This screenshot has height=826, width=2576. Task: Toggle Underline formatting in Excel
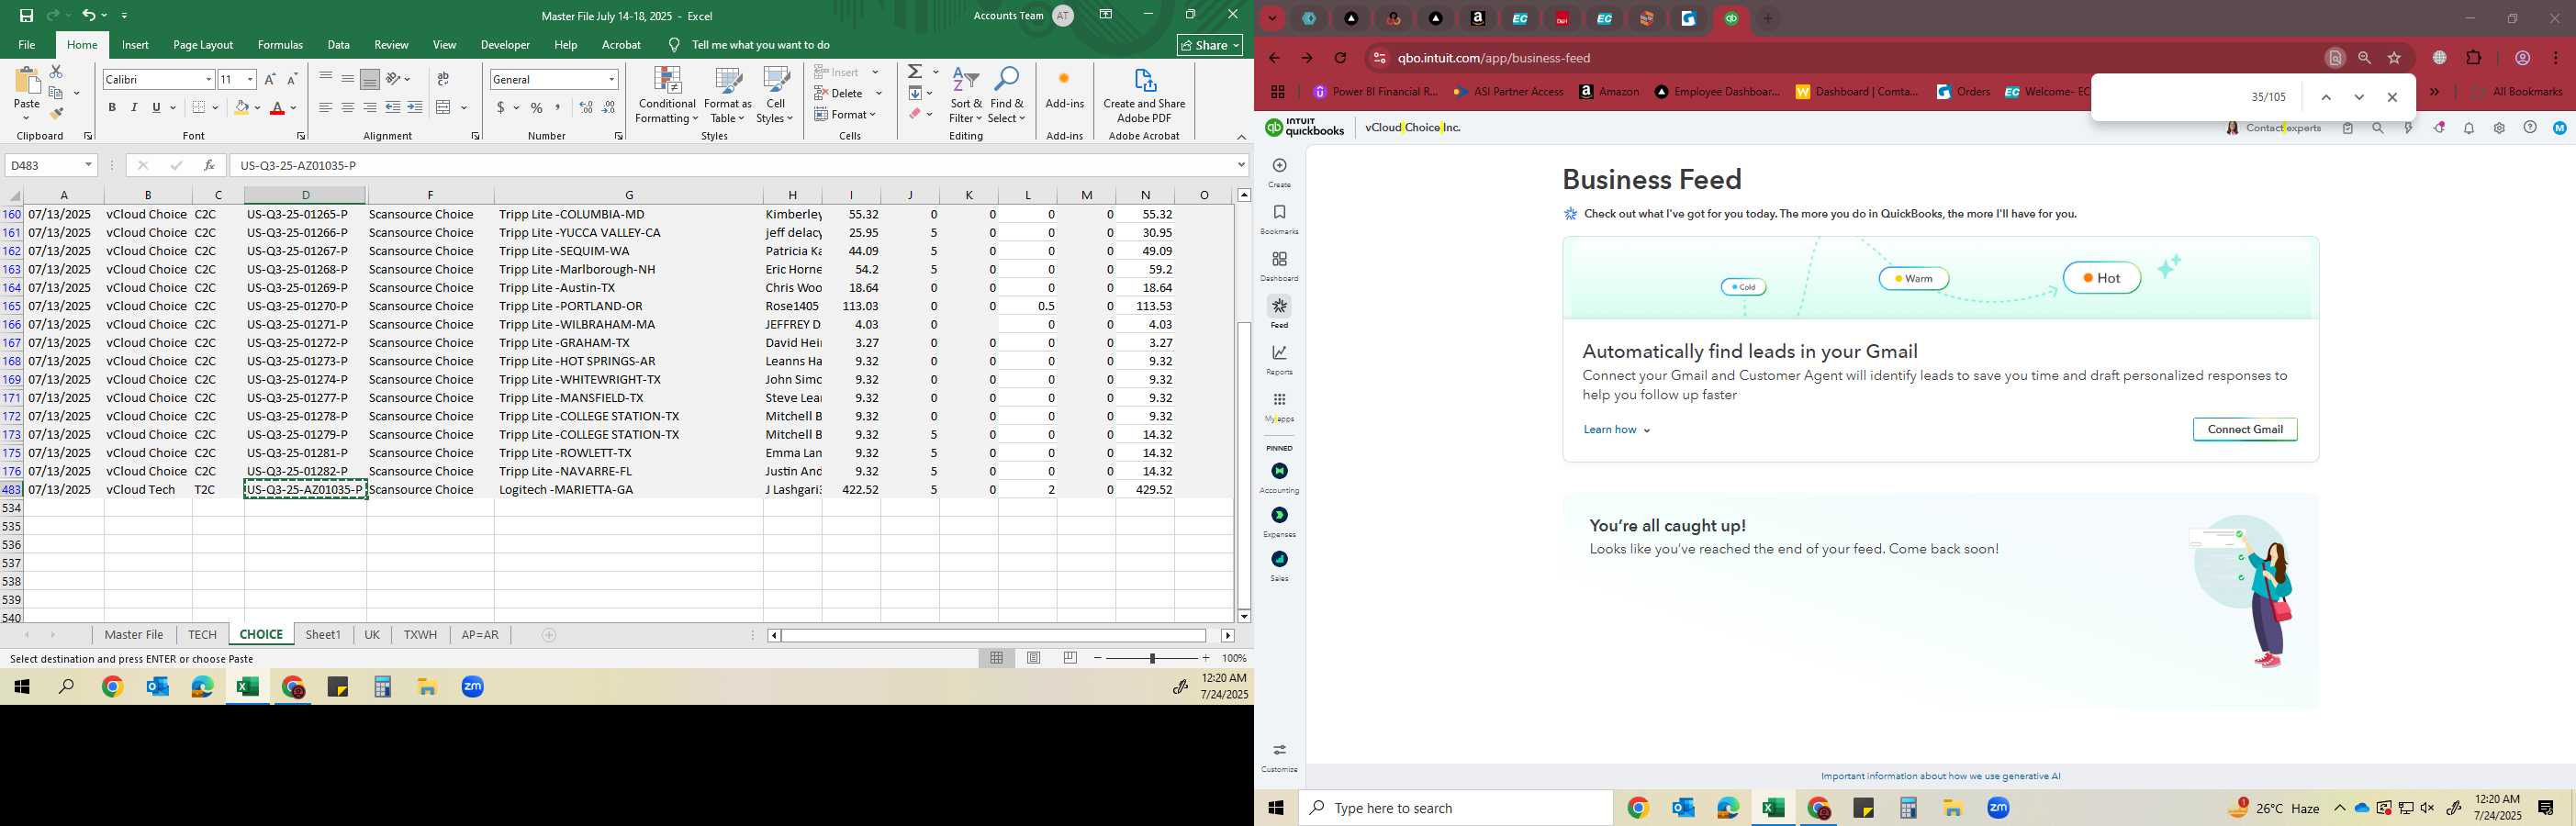(x=156, y=107)
